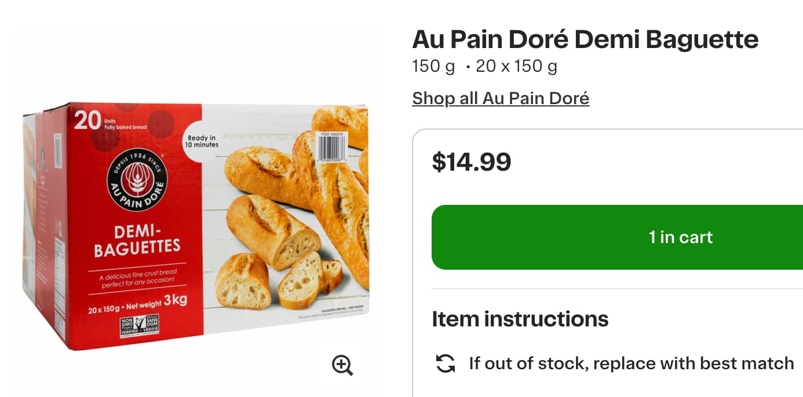Screen dimensions: 803x397
Task: Click the $14.99 price
Action: 472,162
